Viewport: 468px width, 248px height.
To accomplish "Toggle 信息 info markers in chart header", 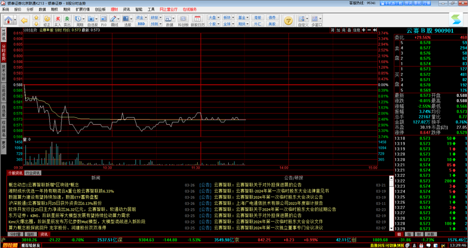I will (x=356, y=30).
